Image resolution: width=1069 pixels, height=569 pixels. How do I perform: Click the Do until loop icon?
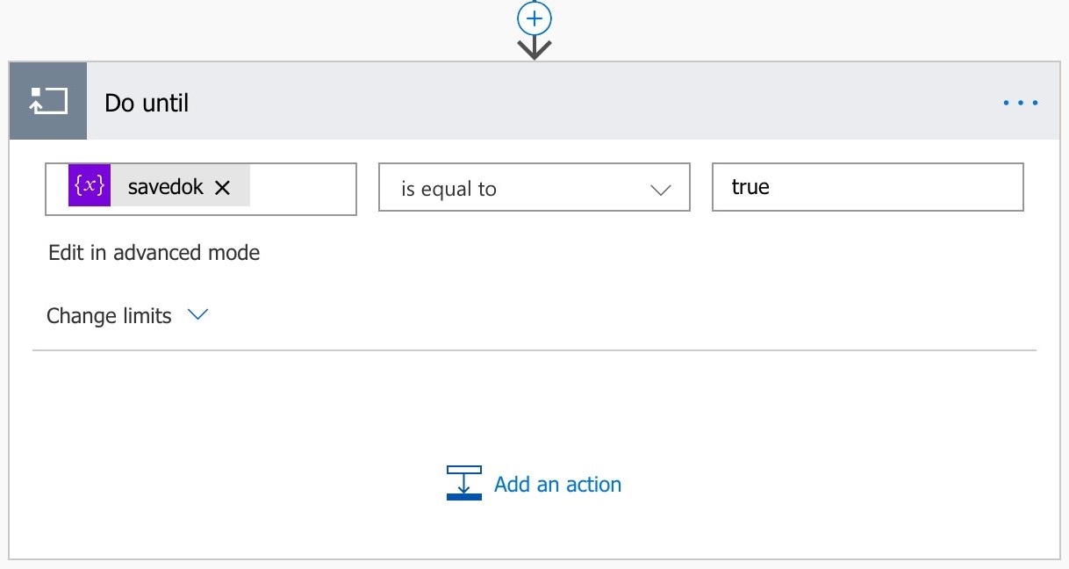[48, 101]
